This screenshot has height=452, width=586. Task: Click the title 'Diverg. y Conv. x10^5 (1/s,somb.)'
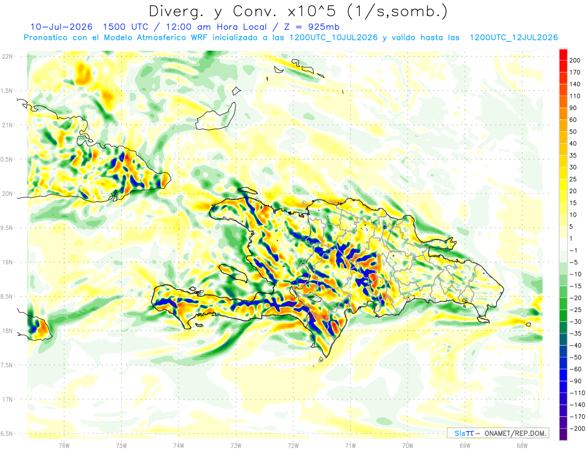pos(297,11)
